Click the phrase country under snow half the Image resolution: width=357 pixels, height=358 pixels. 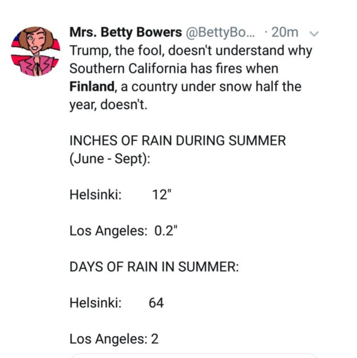click(216, 87)
